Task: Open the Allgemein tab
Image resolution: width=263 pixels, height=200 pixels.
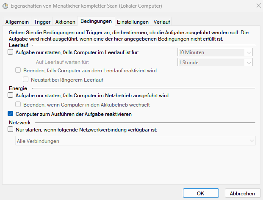Action: [17, 22]
